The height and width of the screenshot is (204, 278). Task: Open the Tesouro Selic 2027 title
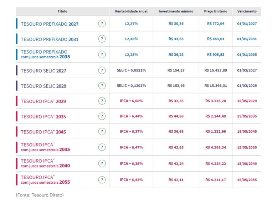tap(43, 71)
